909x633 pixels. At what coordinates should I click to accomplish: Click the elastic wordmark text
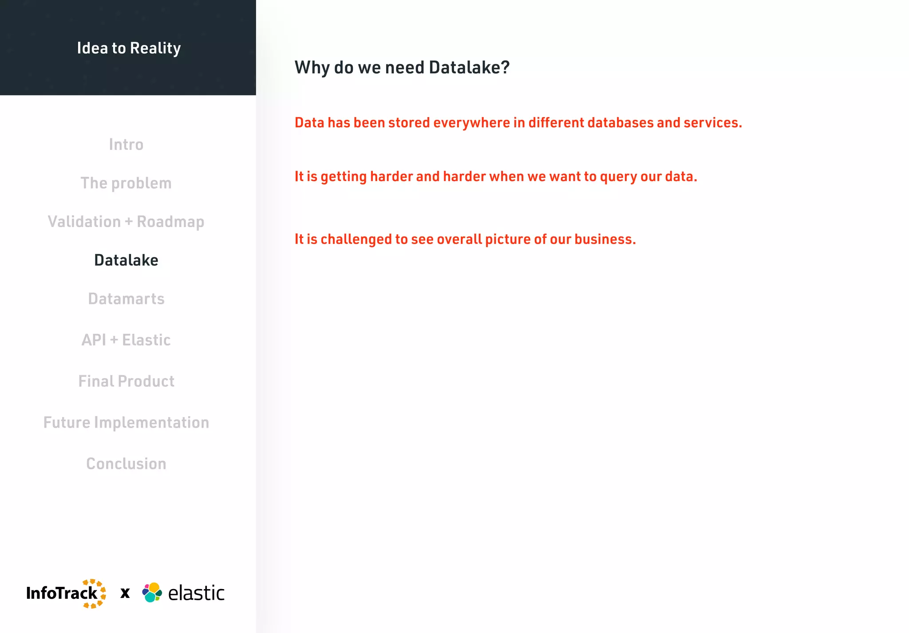point(196,593)
